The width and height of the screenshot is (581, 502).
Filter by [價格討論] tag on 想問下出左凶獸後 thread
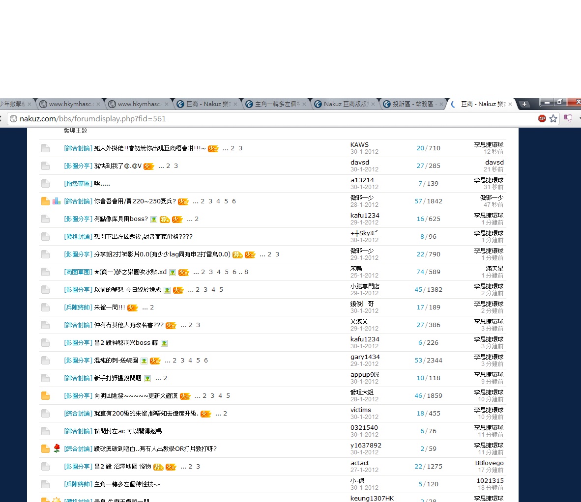pos(78,237)
